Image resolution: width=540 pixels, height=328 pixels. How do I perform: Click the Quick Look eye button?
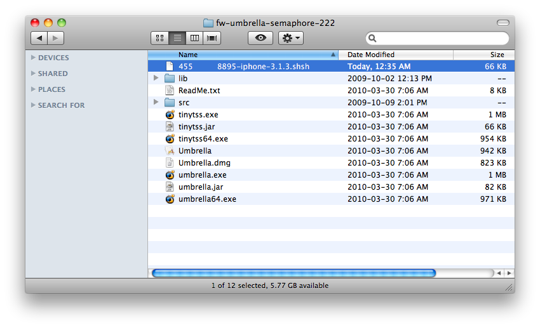260,38
